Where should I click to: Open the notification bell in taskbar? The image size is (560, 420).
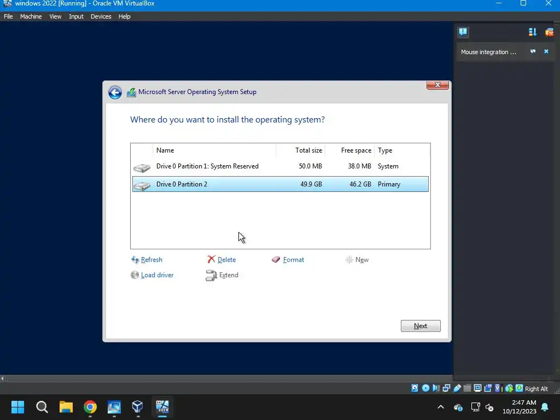coord(545,407)
